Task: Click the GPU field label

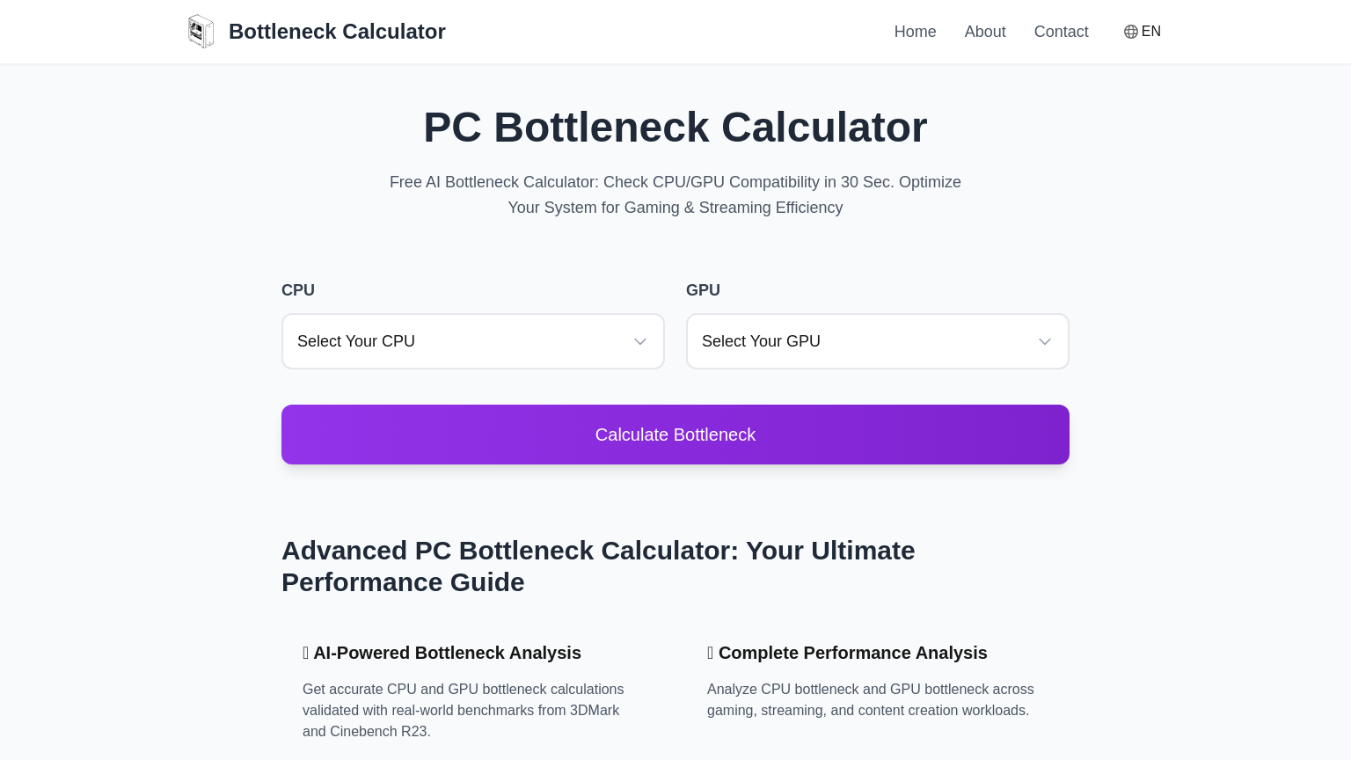Action: pyautogui.click(x=703, y=290)
